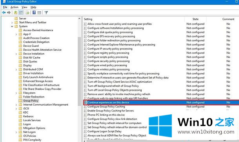This screenshot has height=142, width=239.
Task: Open the Help menu
Action: pos(33,7)
